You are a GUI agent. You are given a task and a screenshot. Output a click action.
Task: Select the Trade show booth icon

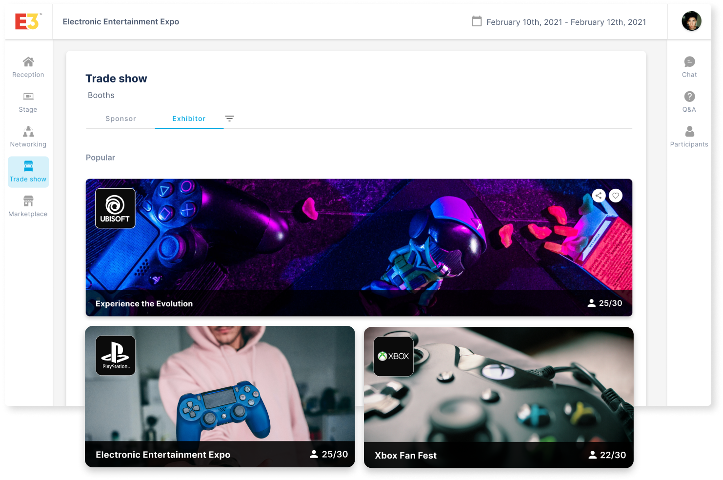tap(28, 166)
